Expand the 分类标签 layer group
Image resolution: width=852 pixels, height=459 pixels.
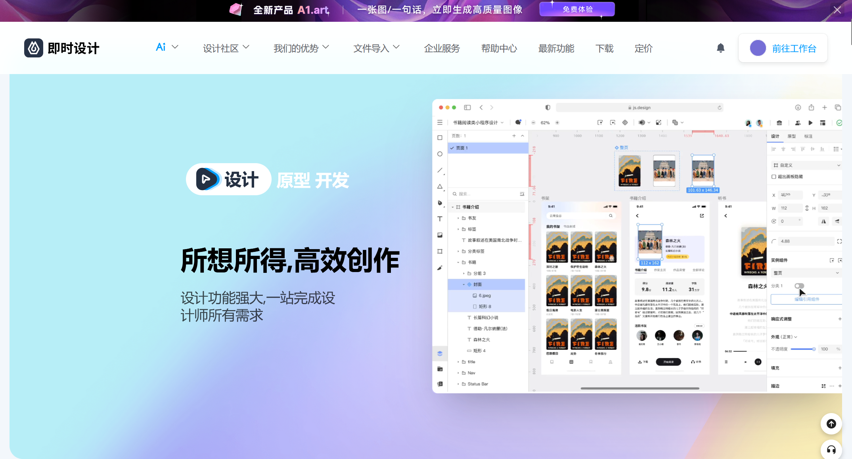[458, 251]
